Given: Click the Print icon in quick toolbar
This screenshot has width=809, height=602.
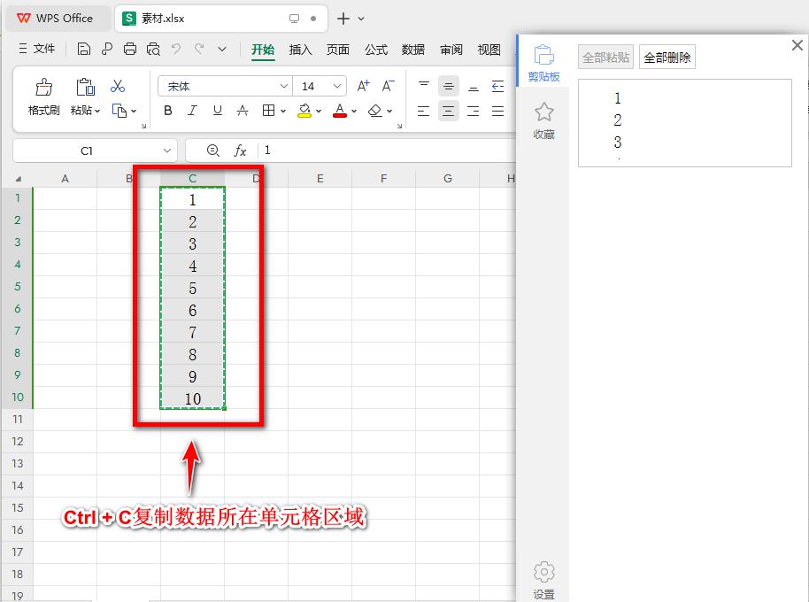Looking at the screenshot, I should [x=130, y=49].
